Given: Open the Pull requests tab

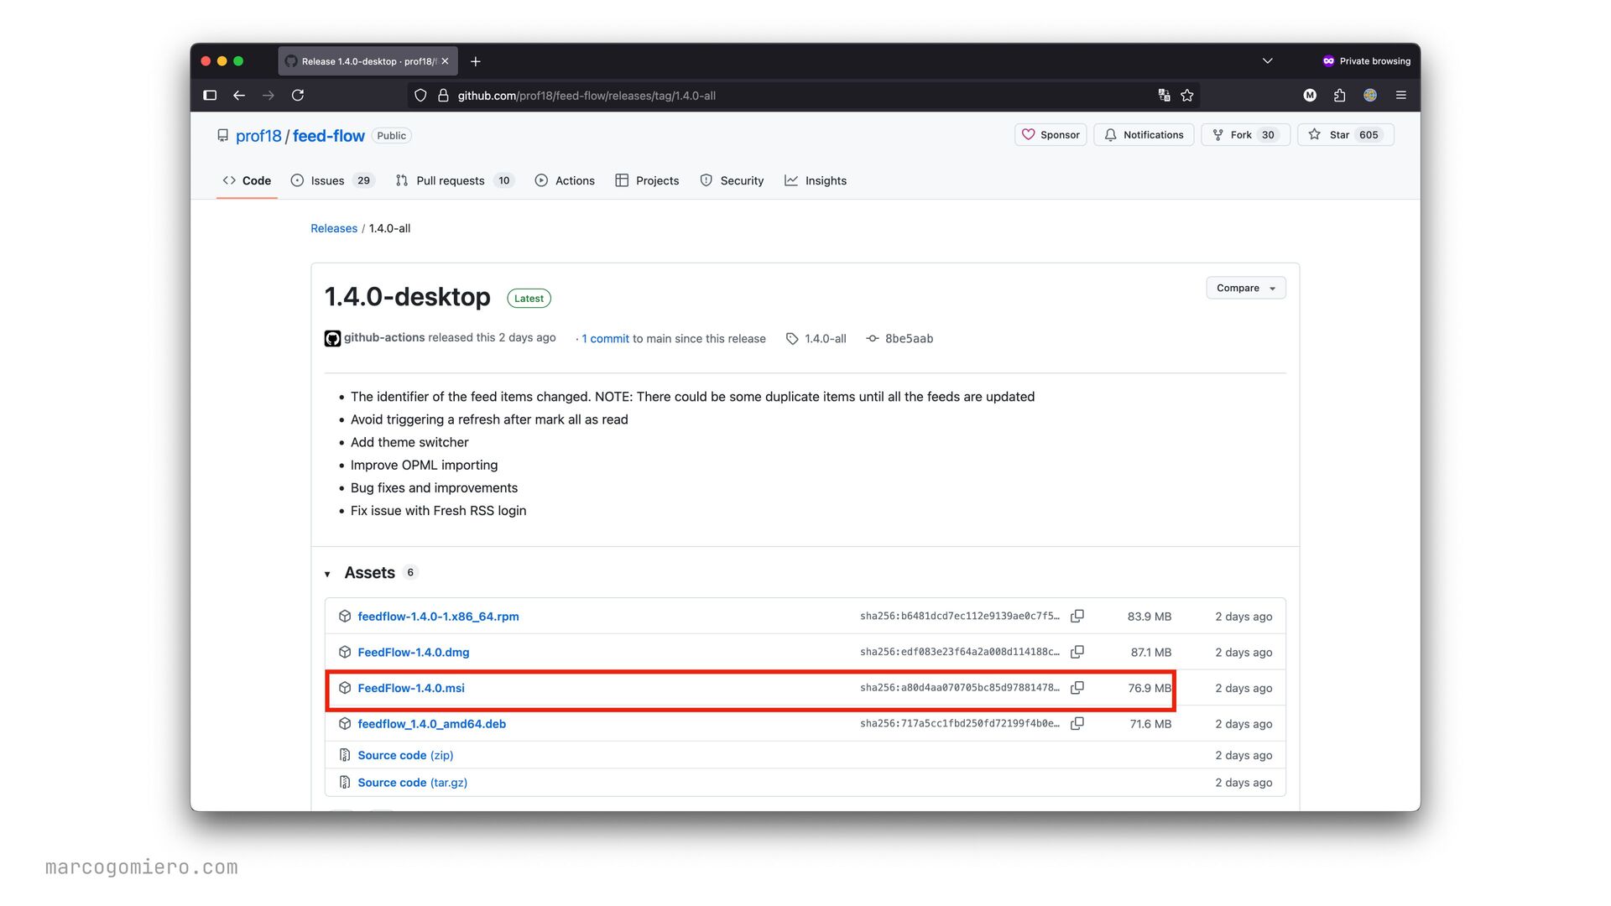Looking at the screenshot, I should point(454,180).
